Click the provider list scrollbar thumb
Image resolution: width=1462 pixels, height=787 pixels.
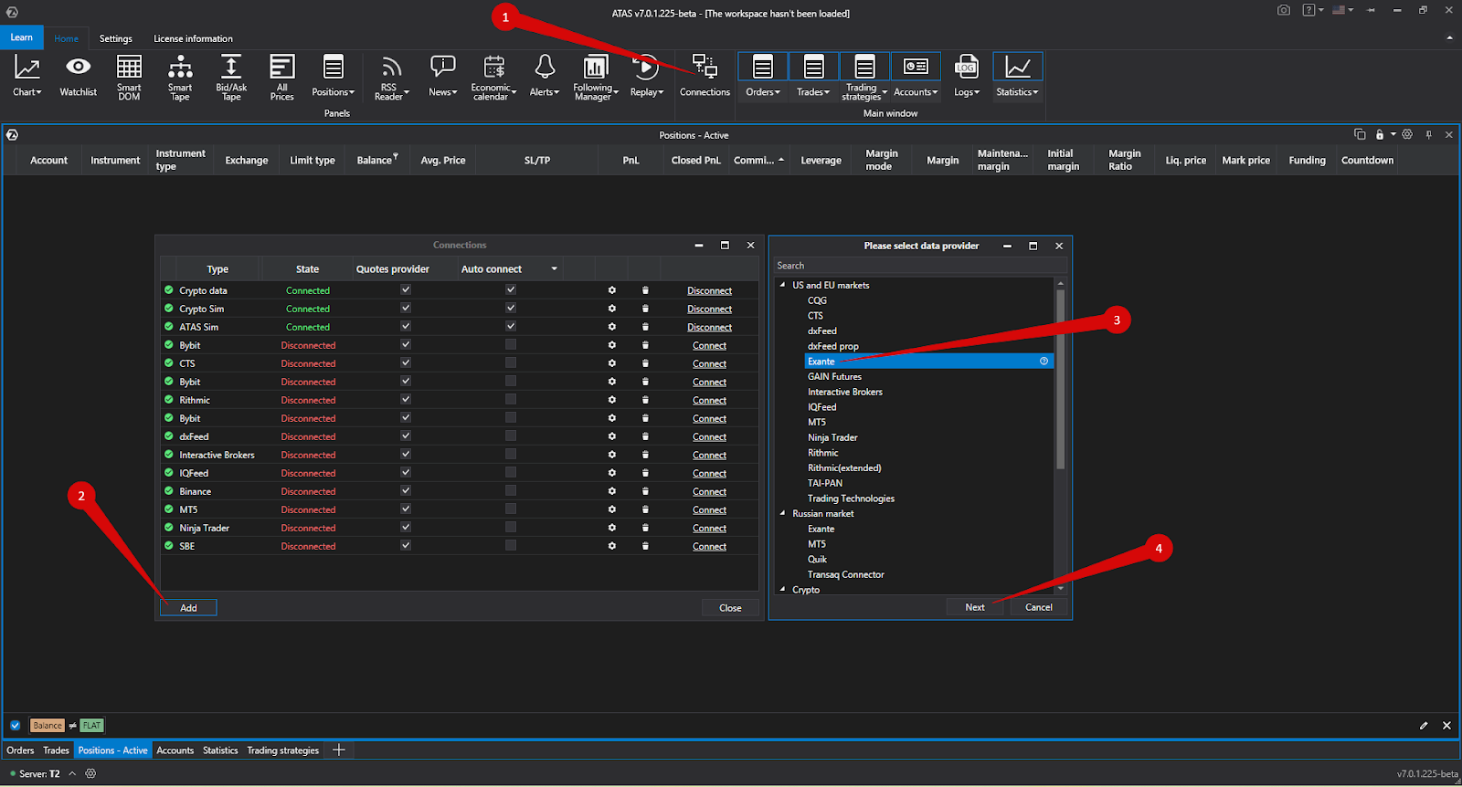(1060, 379)
